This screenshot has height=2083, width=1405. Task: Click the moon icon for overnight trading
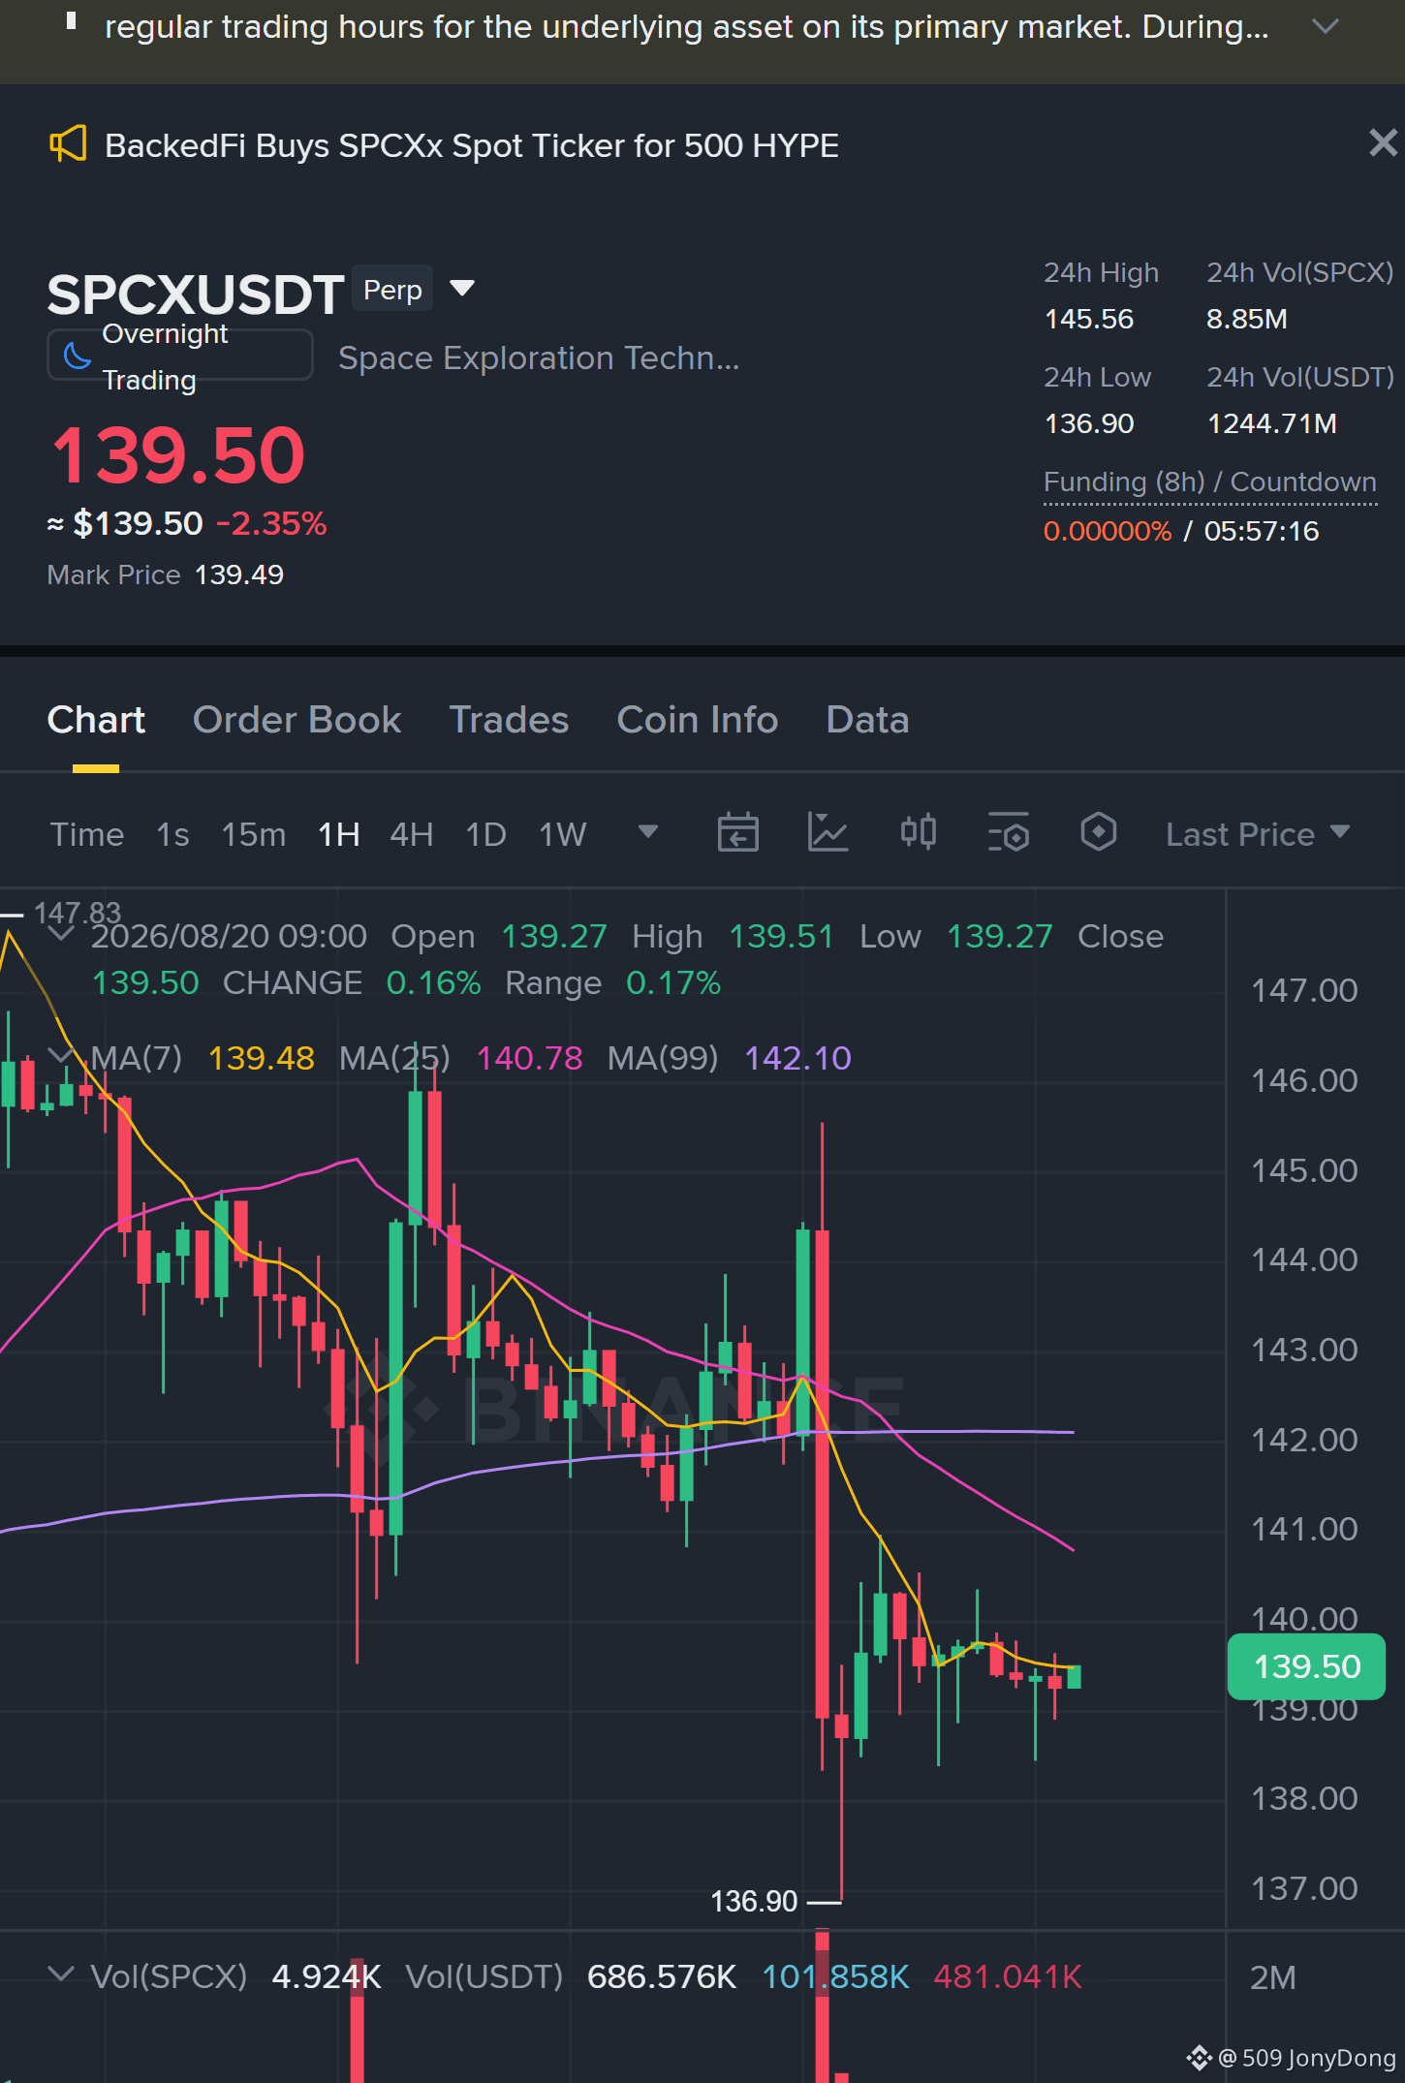(x=77, y=356)
